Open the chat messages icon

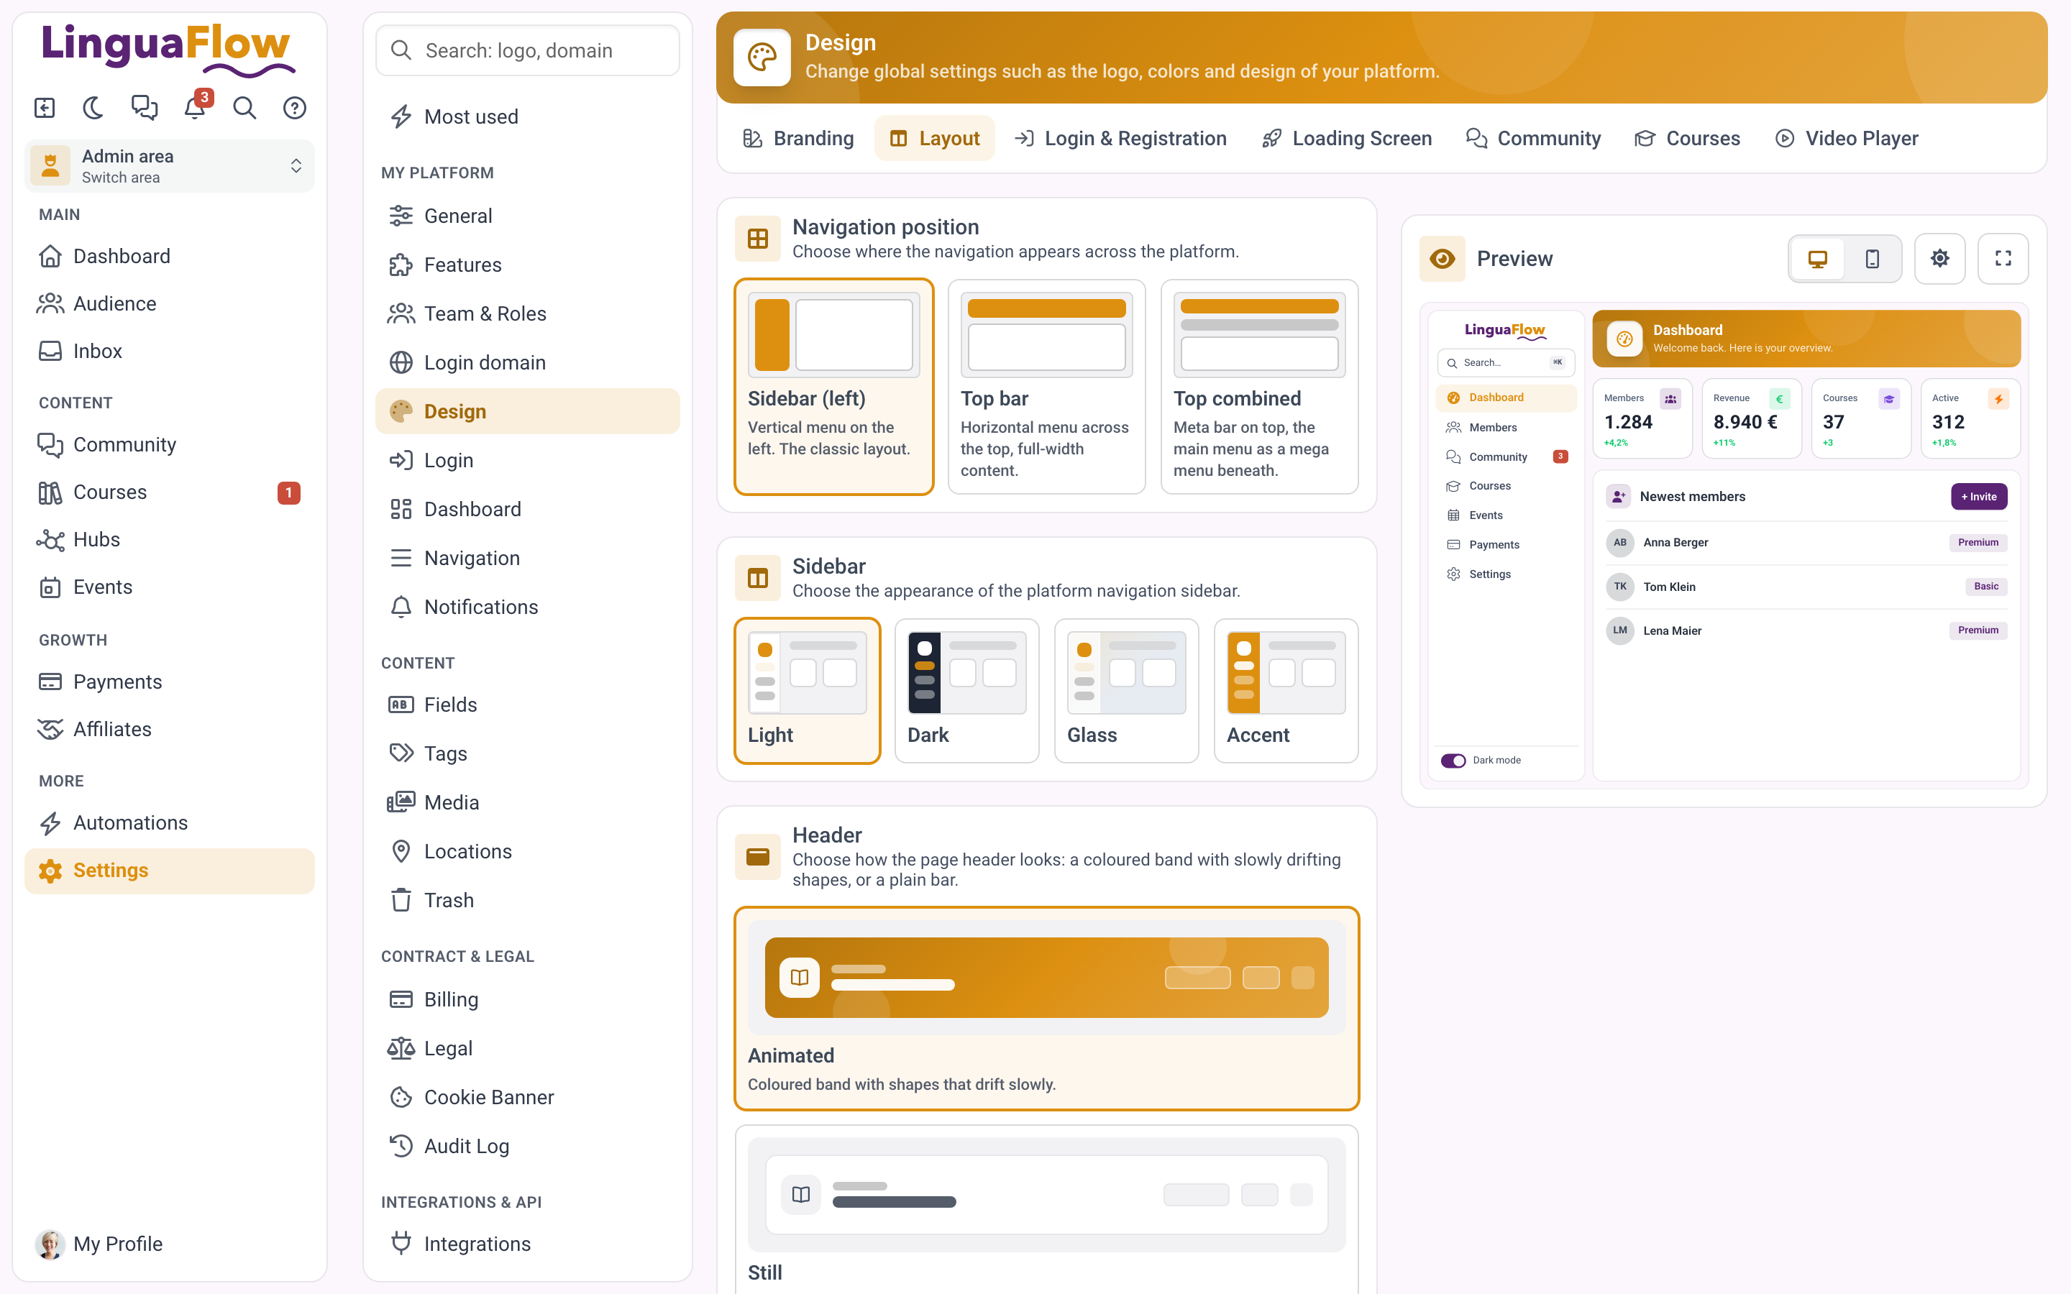tap(144, 108)
